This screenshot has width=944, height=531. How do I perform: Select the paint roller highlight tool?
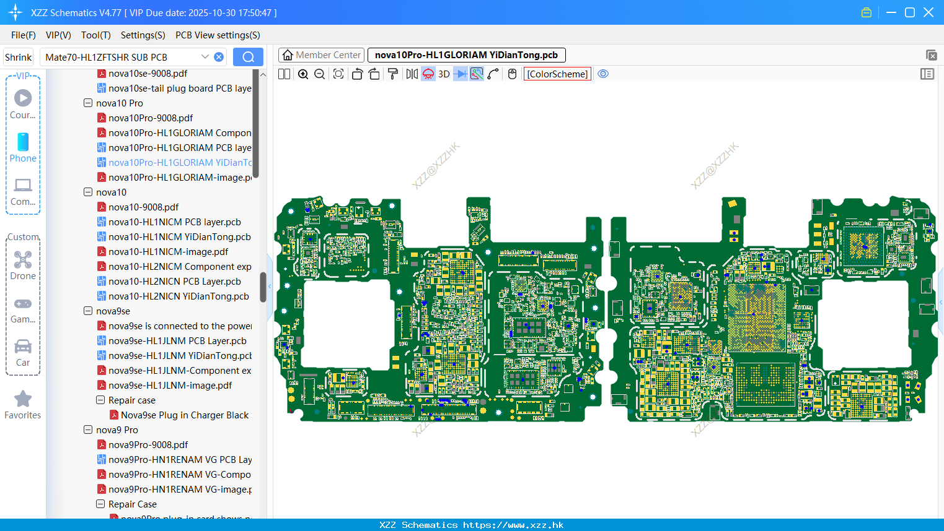coord(393,74)
